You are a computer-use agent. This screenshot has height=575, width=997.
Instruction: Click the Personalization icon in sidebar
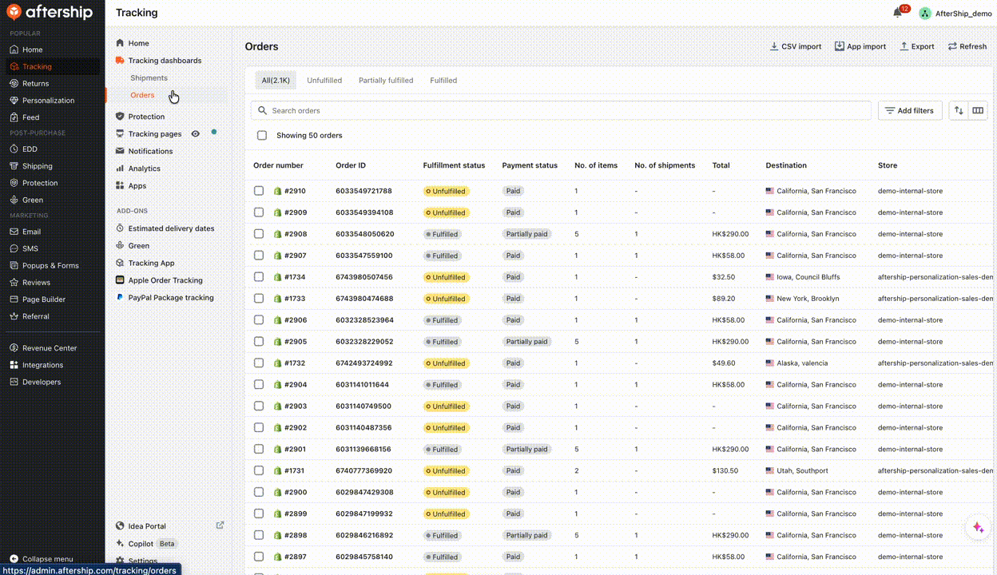[x=14, y=101]
